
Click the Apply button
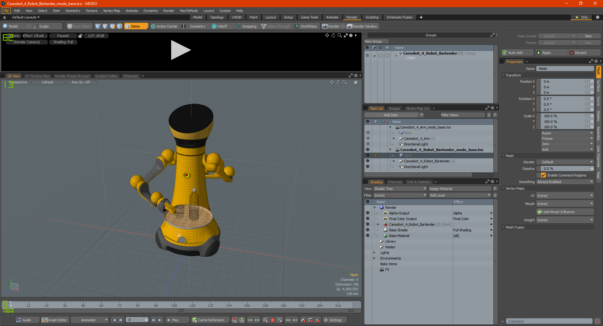click(551, 53)
